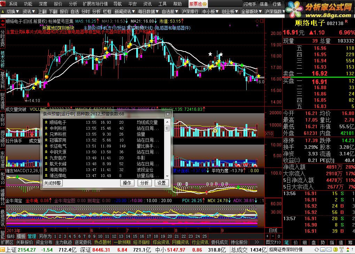Screen dimensions: 355x254
Task: Click the X10 scale marker on volume axis
Action: 269,133
